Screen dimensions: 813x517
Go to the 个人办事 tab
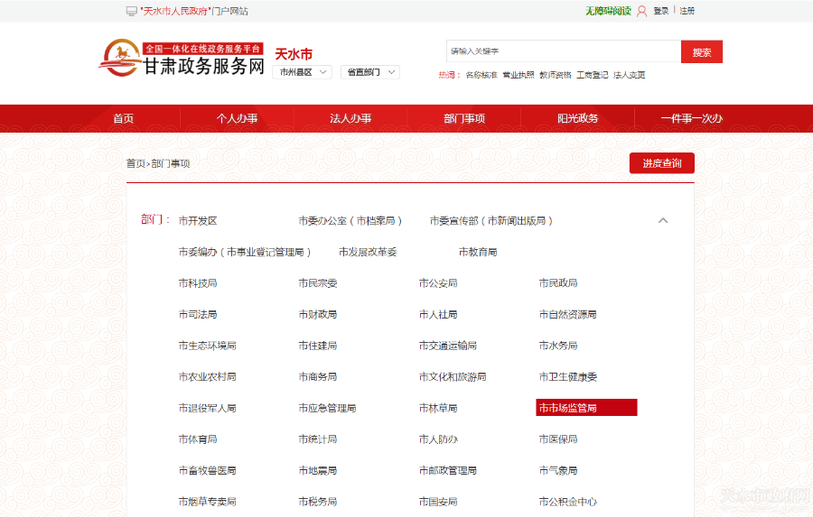coord(237,118)
